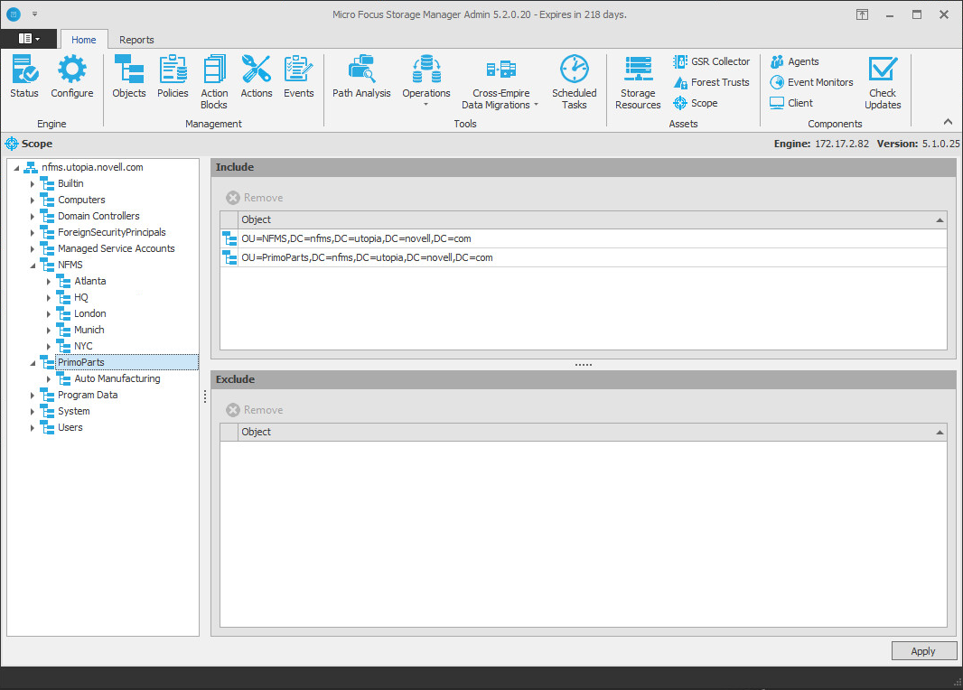
Task: Open the Policies management view
Action: [173, 77]
